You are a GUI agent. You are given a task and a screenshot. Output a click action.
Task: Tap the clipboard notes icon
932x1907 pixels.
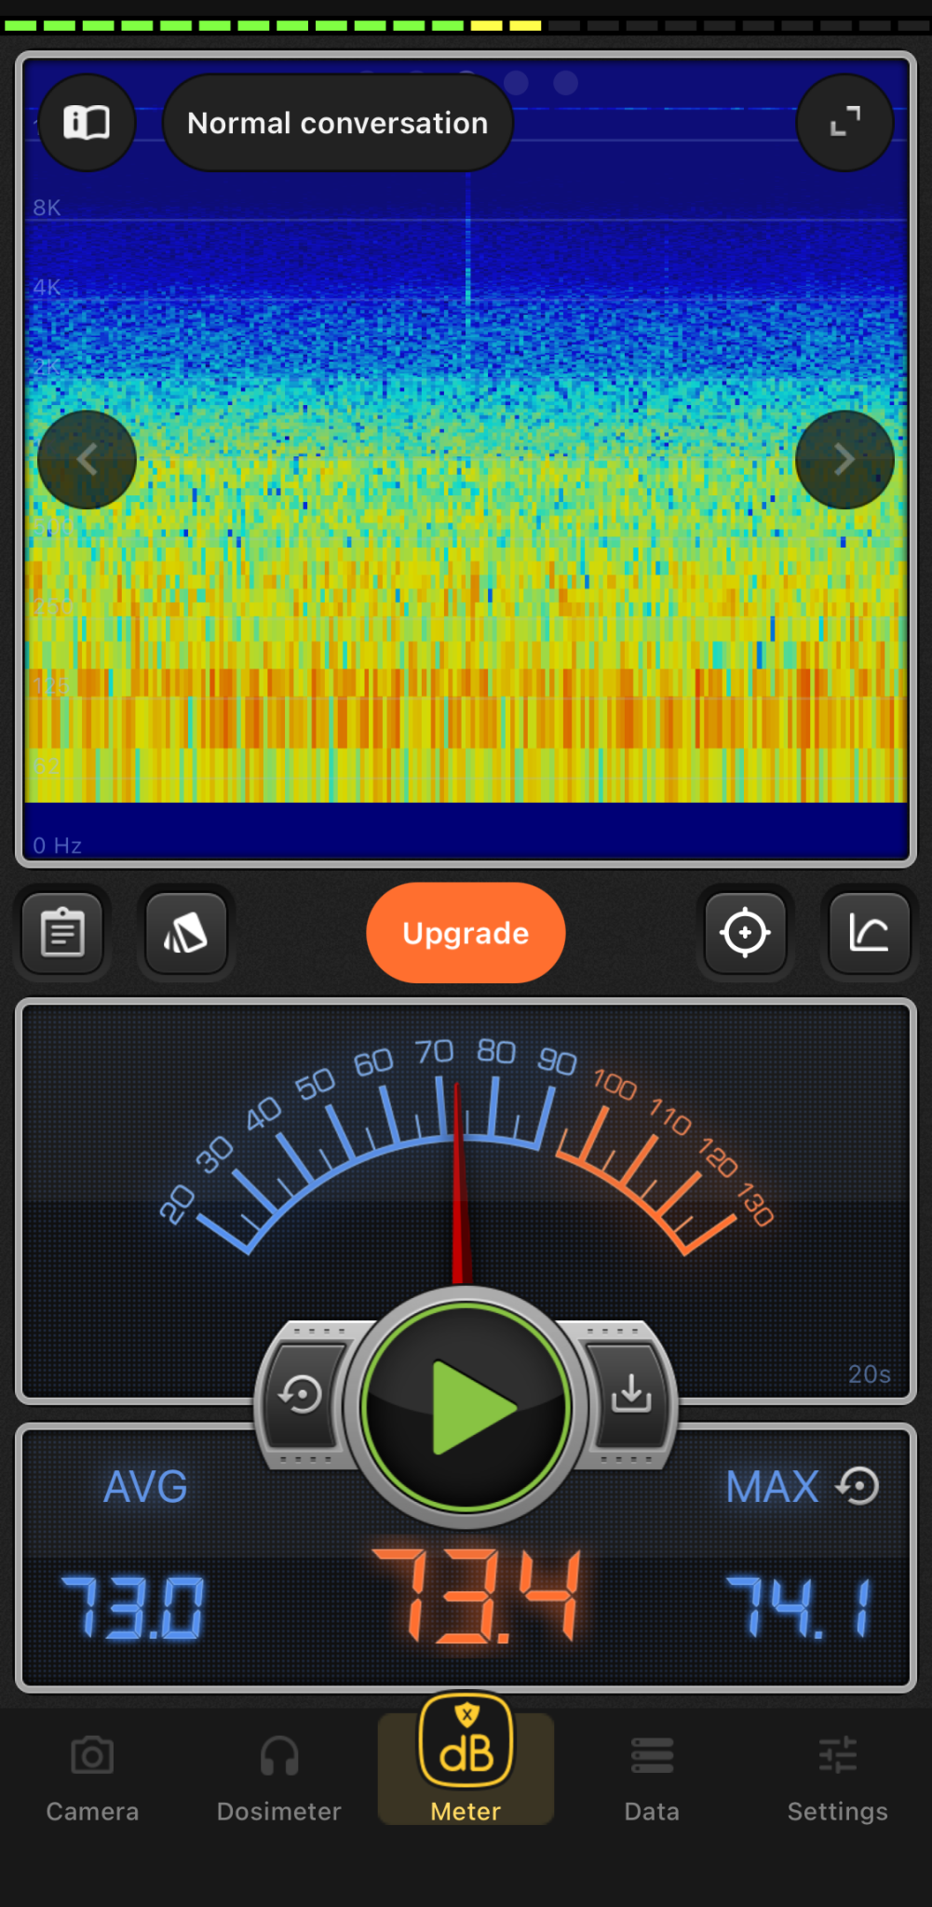(x=63, y=933)
